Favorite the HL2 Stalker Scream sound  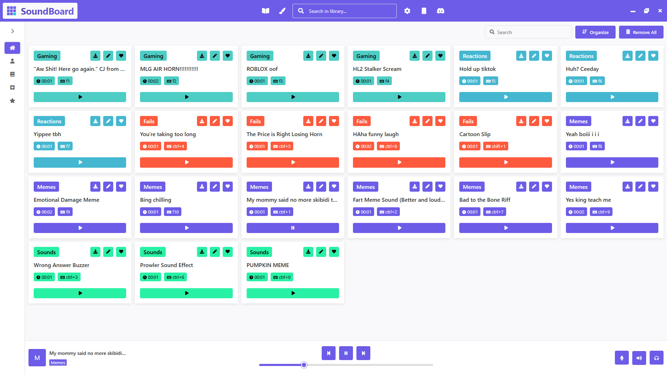coord(440,56)
